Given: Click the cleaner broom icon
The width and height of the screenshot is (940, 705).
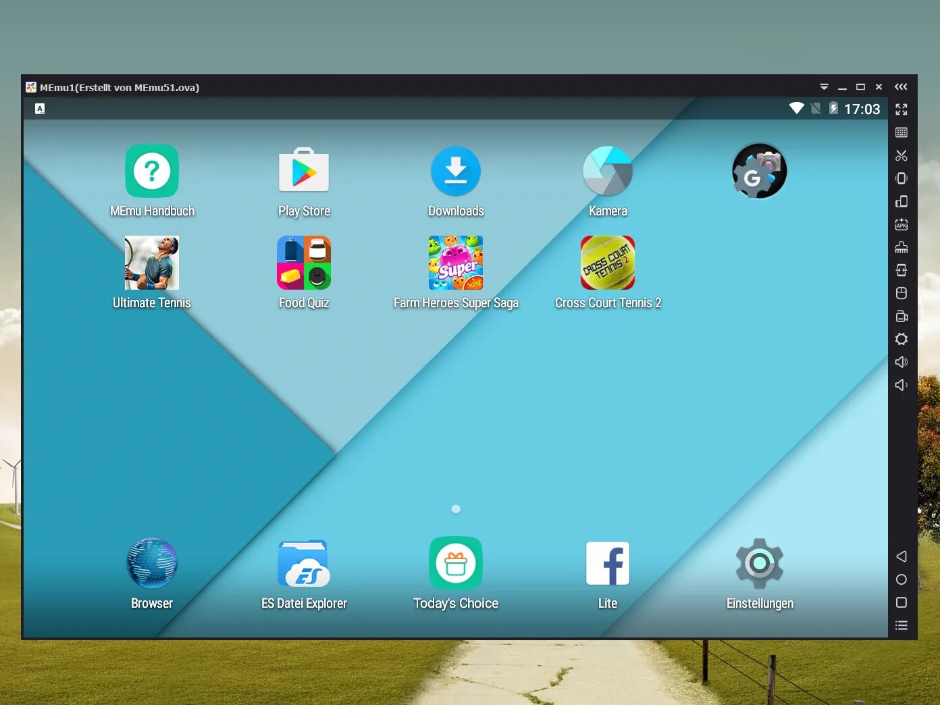Looking at the screenshot, I should click(902, 247).
